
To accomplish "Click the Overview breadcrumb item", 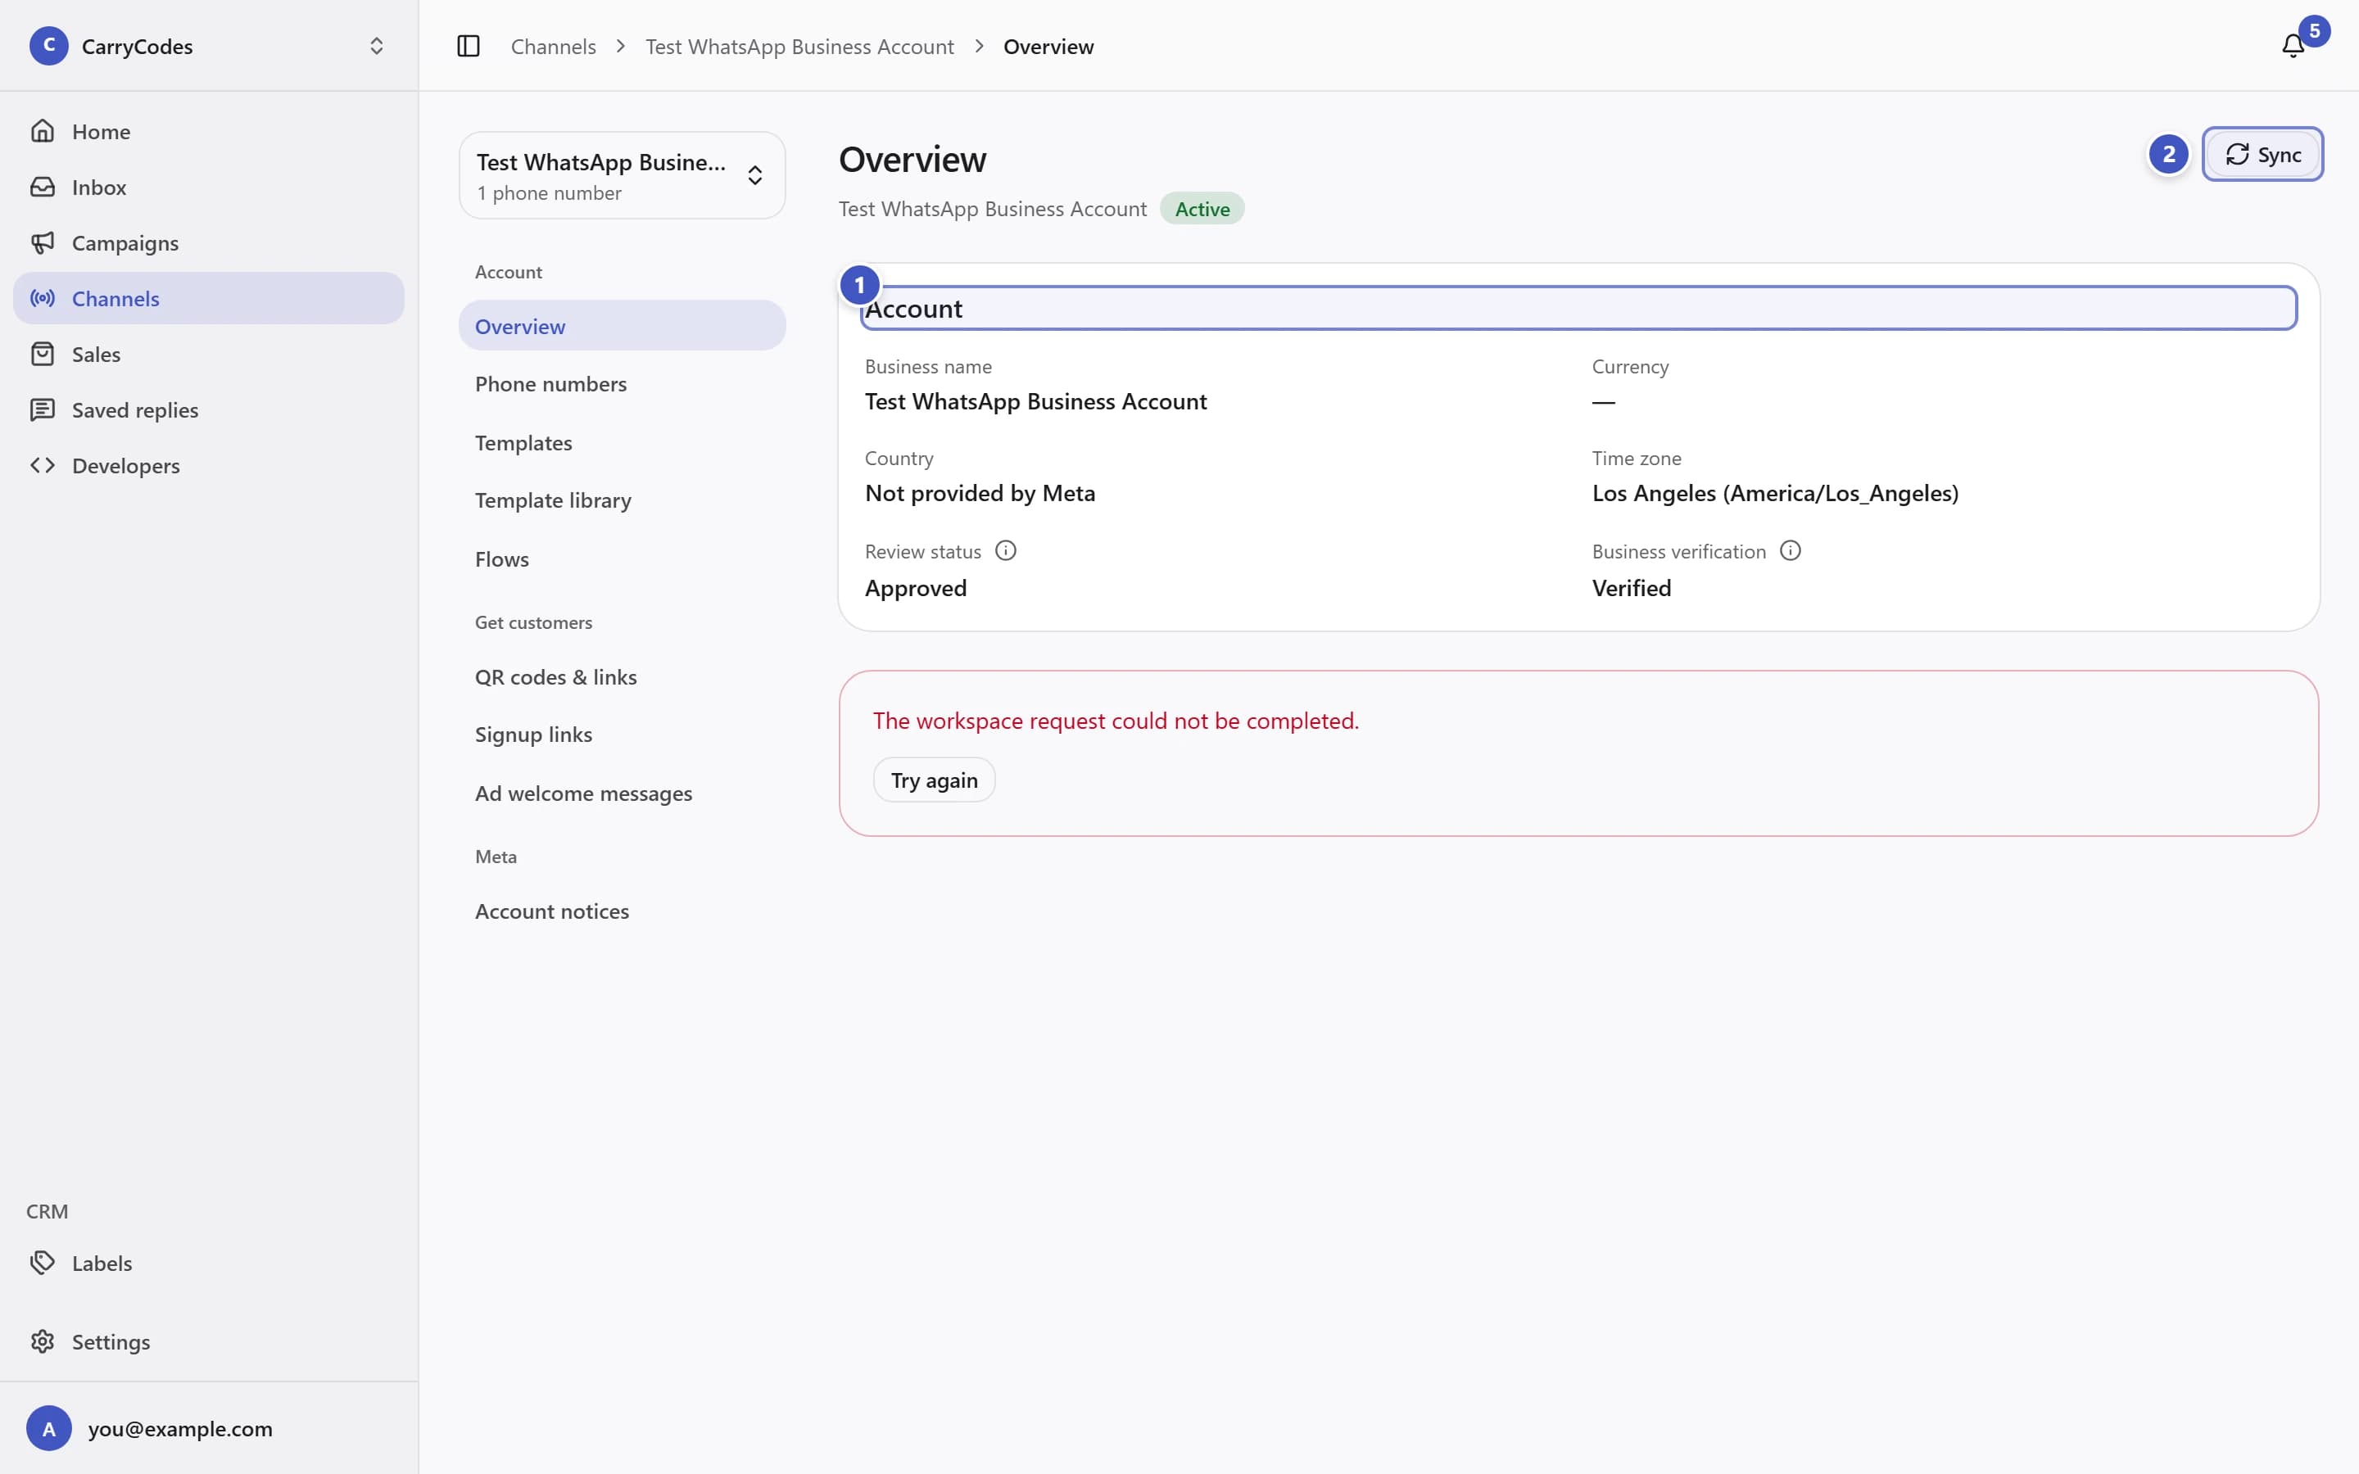I will [1048, 46].
